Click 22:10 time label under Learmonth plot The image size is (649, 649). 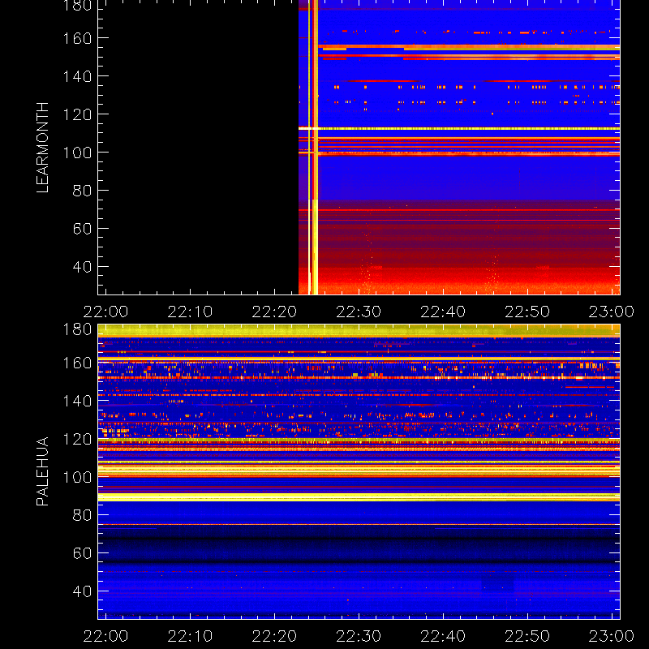pyautogui.click(x=190, y=312)
